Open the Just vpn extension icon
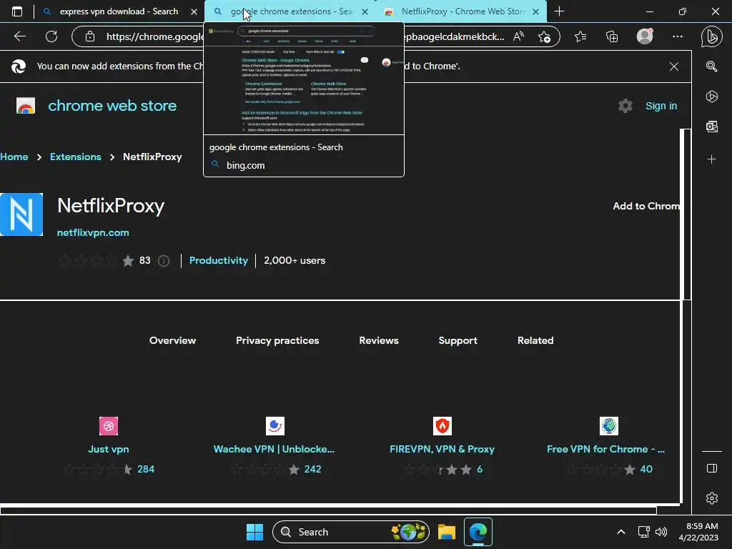732x549 pixels. tap(109, 426)
